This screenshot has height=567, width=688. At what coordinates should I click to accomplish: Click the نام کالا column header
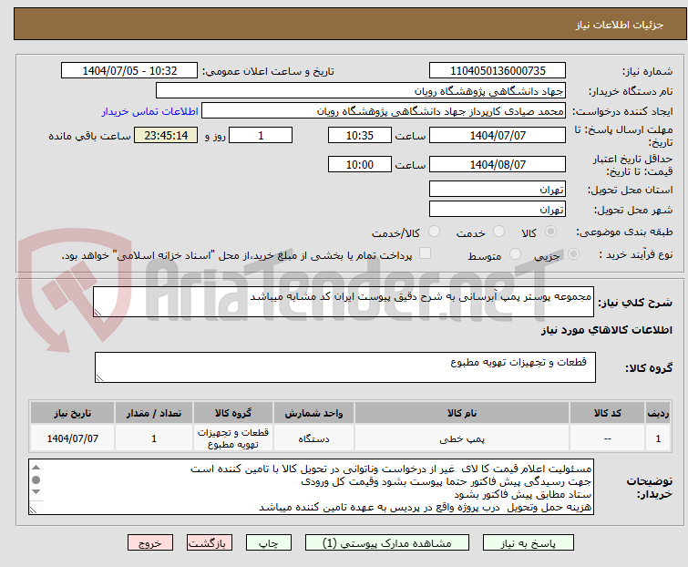pyautogui.click(x=462, y=413)
